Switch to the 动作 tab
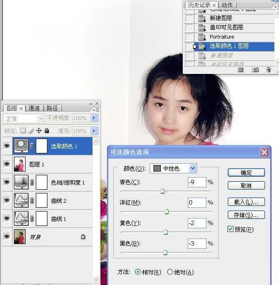The height and width of the screenshot is (285, 279). click(x=227, y=5)
